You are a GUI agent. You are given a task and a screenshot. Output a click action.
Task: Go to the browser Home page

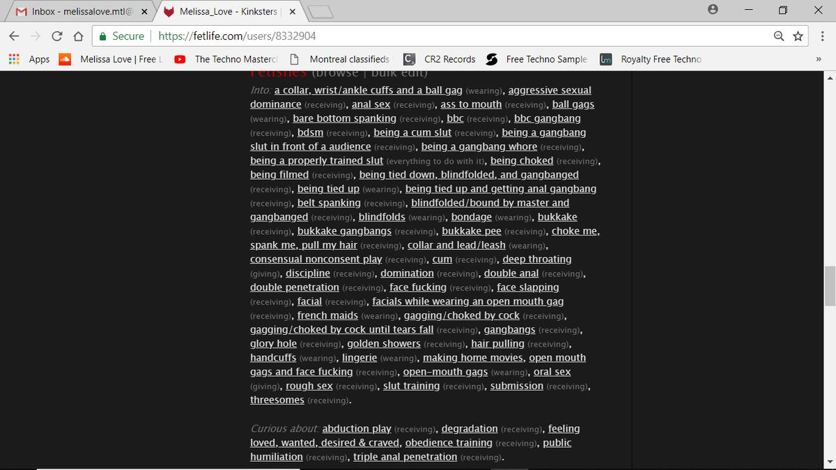[79, 36]
